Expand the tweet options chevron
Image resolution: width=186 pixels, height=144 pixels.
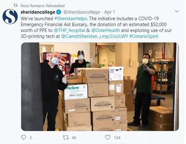pos(177,11)
